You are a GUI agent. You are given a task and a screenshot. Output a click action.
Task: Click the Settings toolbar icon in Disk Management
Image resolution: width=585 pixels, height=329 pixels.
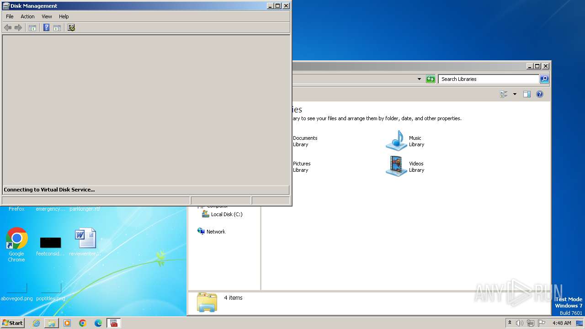pos(71,28)
